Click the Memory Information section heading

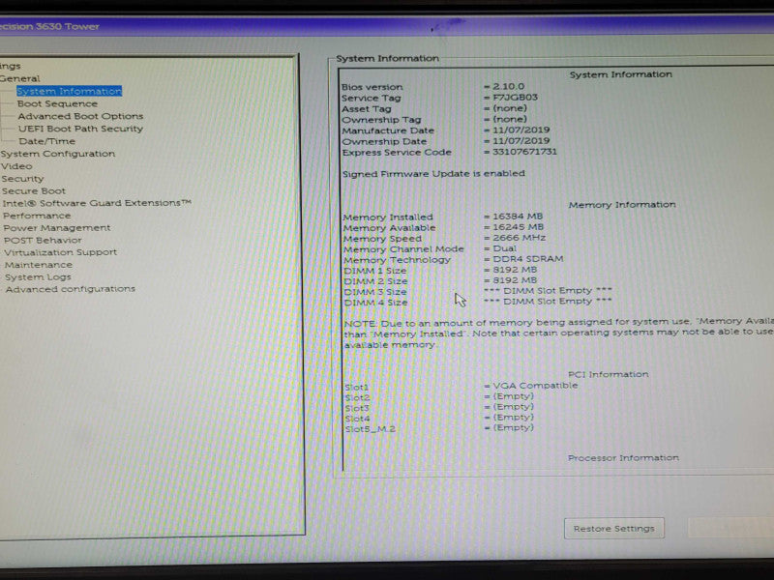622,204
